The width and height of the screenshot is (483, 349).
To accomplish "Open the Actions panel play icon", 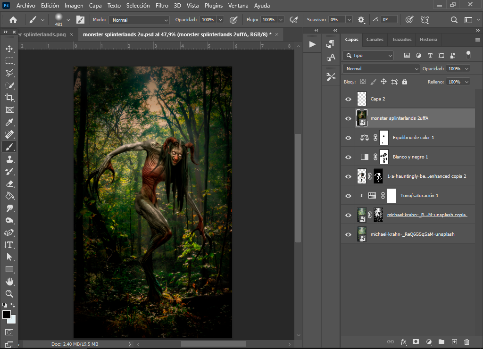I will click(x=312, y=44).
